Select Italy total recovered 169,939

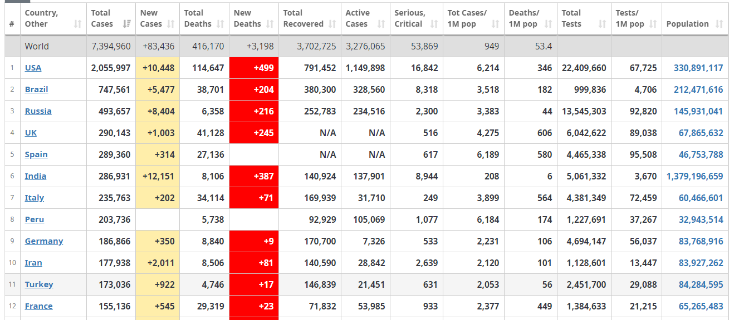321,198
